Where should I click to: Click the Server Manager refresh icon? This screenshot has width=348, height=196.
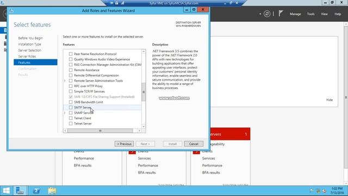tap(267, 14)
